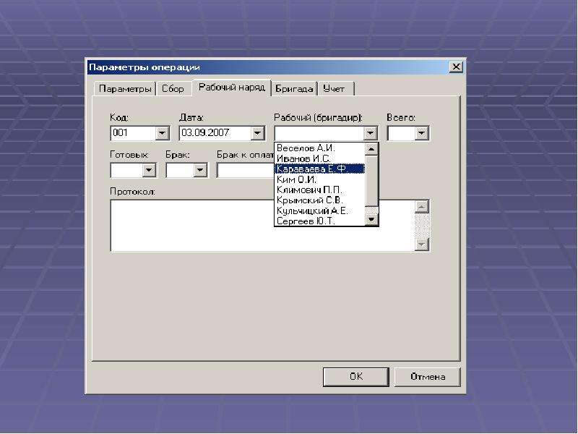This screenshot has width=578, height=434.
Task: Switch to the Бригада tab
Action: [294, 89]
